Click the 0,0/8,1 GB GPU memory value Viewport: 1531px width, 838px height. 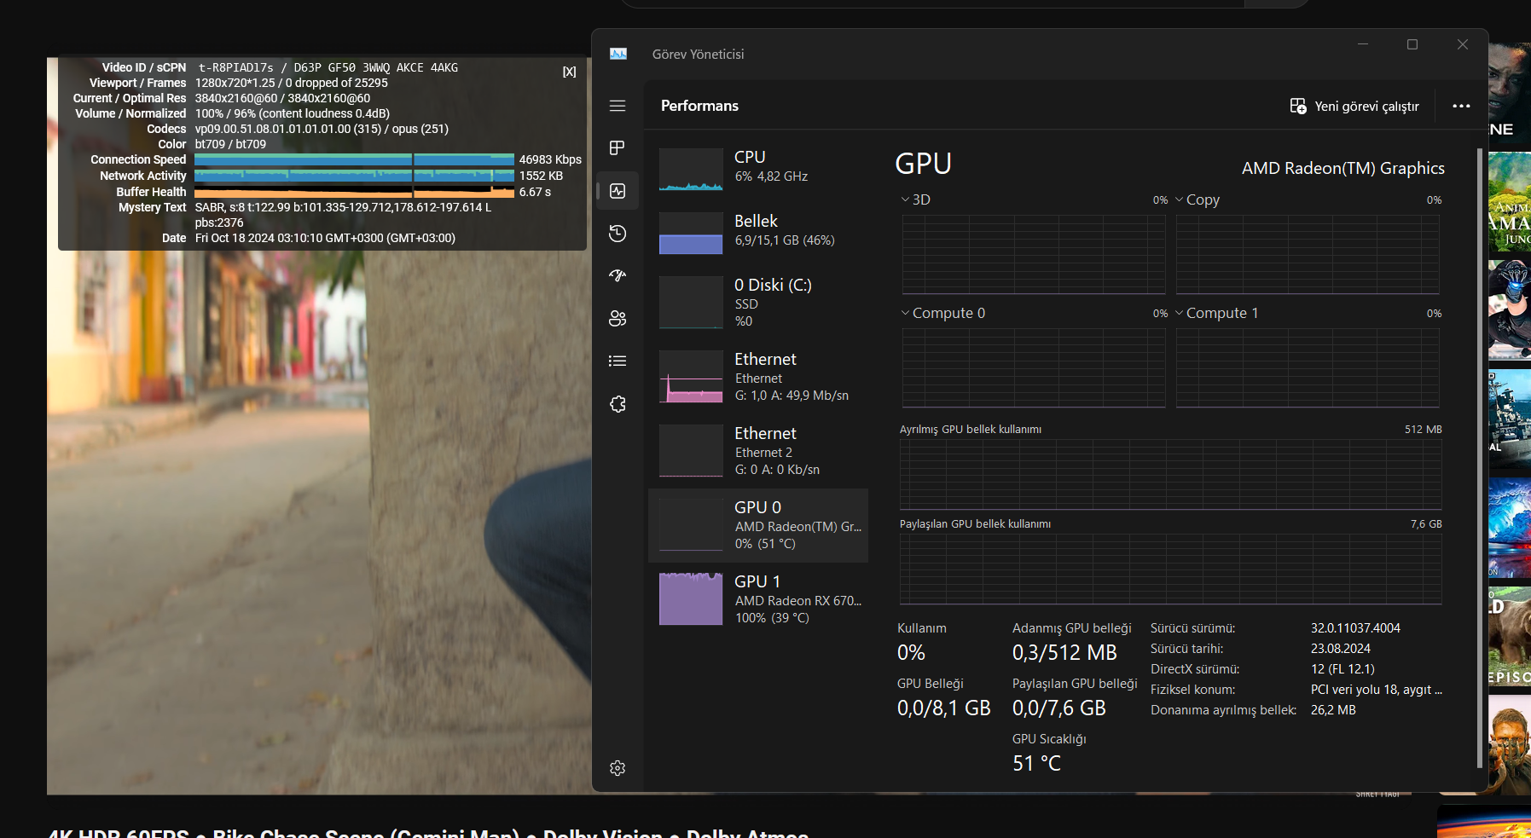(943, 708)
